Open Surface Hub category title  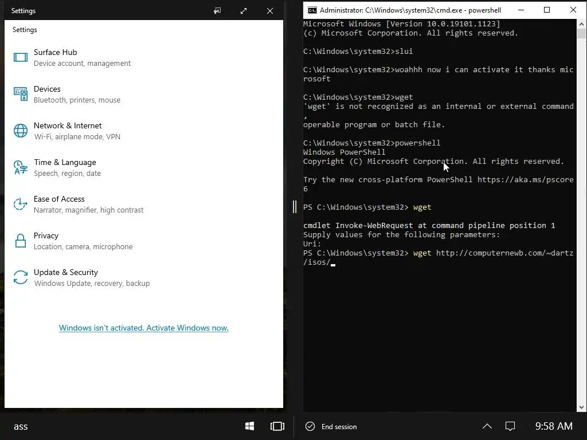tap(56, 52)
